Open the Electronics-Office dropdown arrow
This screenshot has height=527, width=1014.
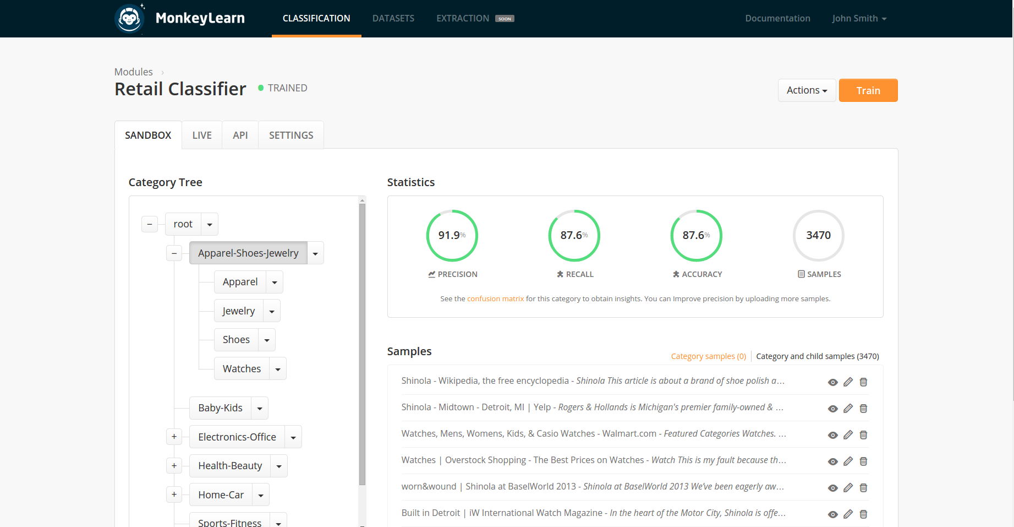coord(293,437)
